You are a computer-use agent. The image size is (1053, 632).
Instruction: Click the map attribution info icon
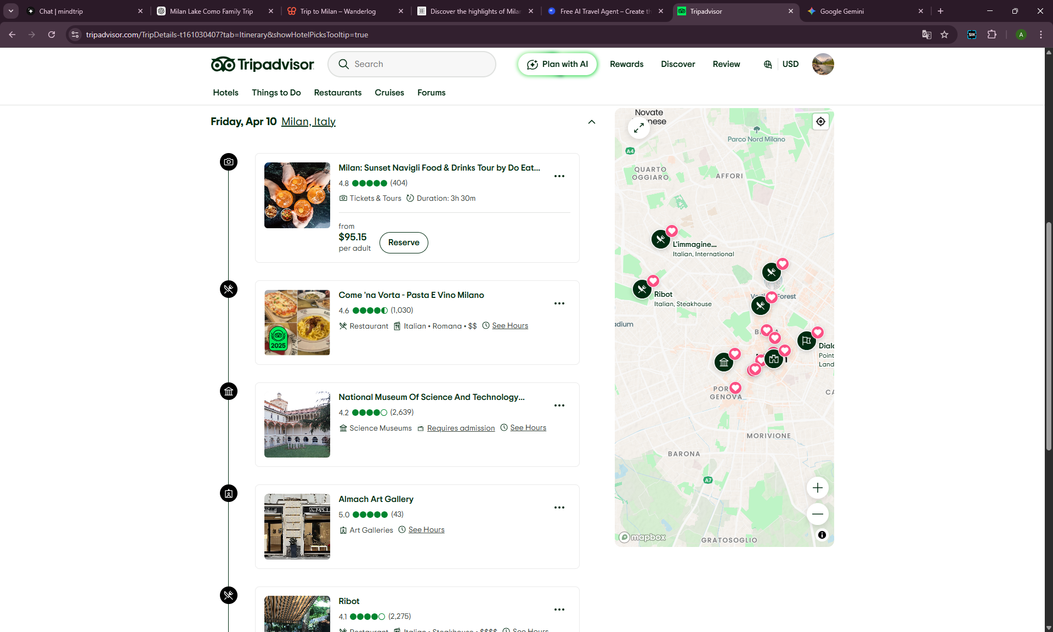coord(822,535)
